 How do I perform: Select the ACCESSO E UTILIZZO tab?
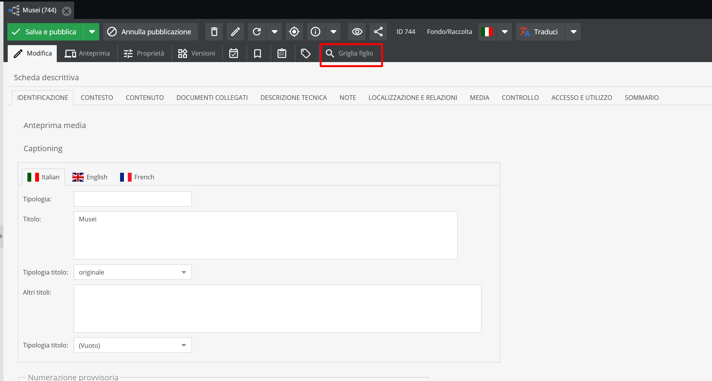(x=581, y=98)
